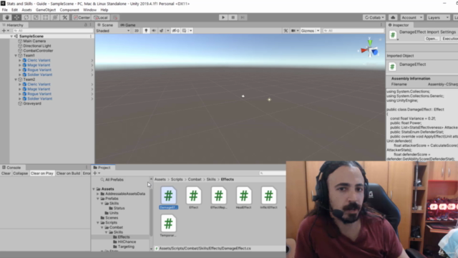Open Scene component tools icon
Viewport: 458px width, 258px height.
[x=286, y=31]
